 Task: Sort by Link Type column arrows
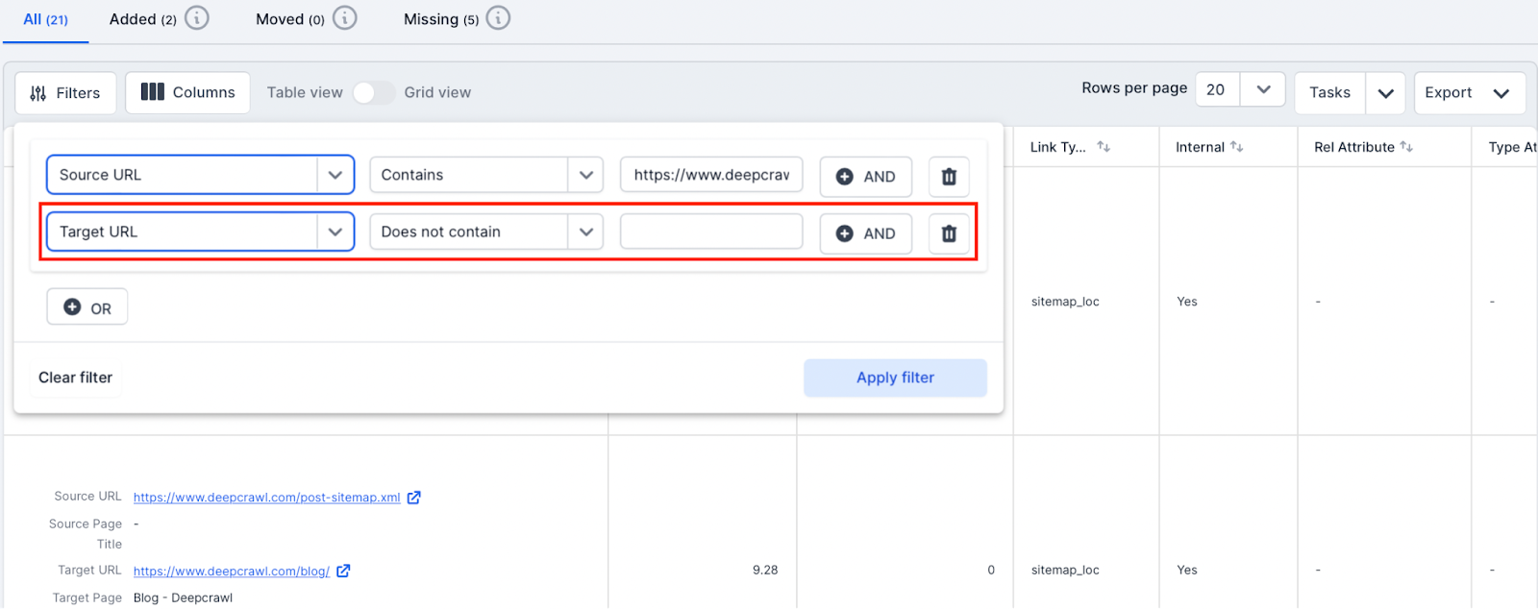1104,147
